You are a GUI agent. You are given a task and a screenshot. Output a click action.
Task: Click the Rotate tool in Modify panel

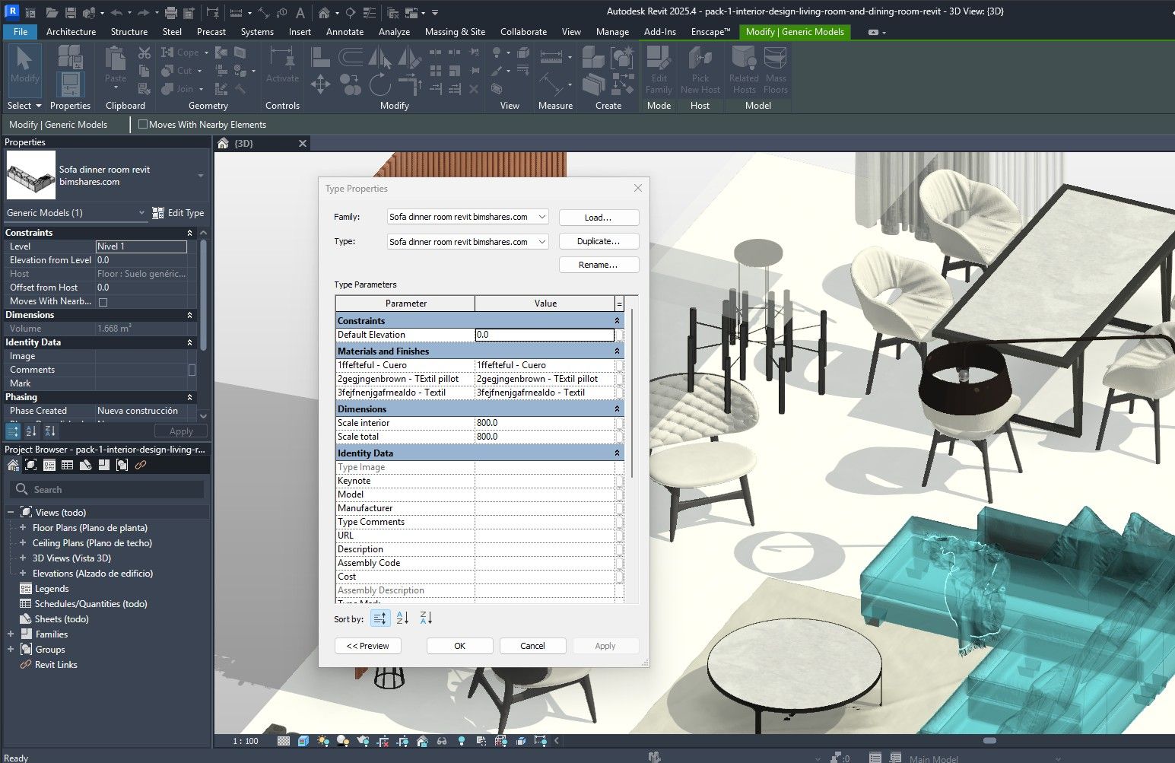(x=379, y=84)
